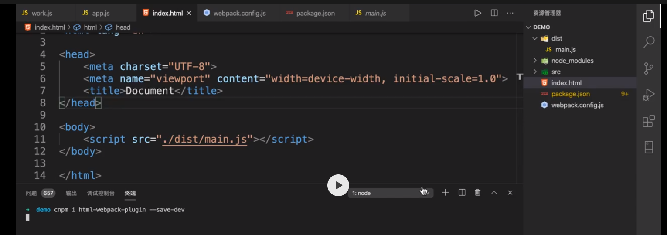Close the terminal panel
Viewport: 667px width, 235px height.
510,192
